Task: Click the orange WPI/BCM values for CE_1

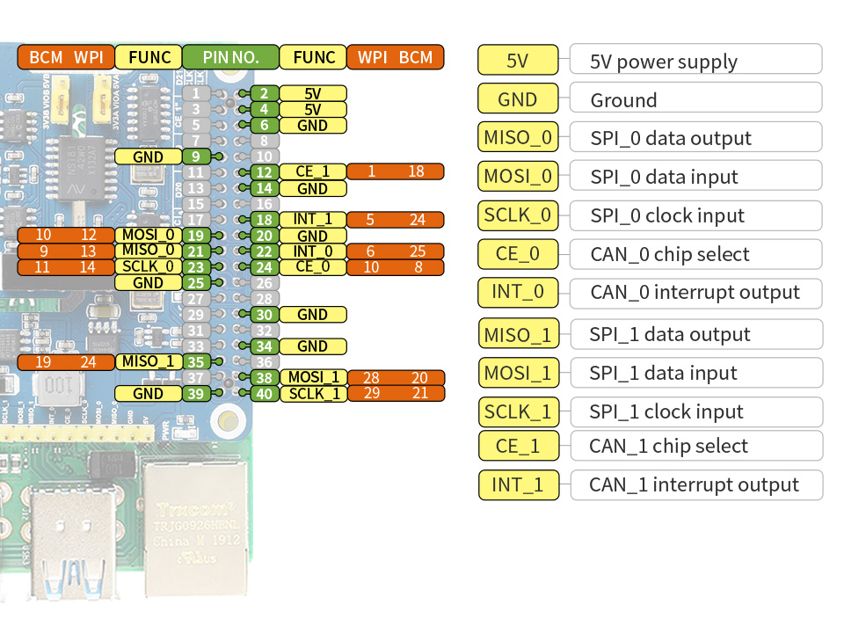Action: click(x=395, y=172)
